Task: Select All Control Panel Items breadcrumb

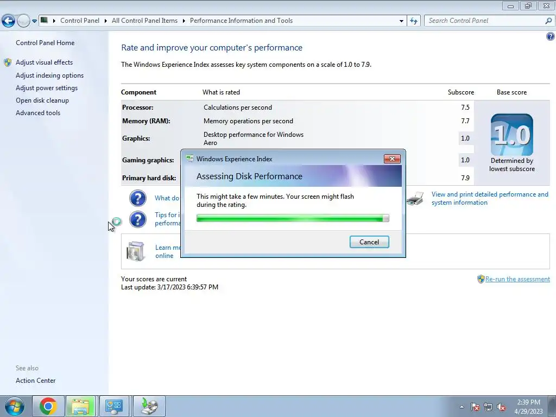Action: pyautogui.click(x=144, y=21)
